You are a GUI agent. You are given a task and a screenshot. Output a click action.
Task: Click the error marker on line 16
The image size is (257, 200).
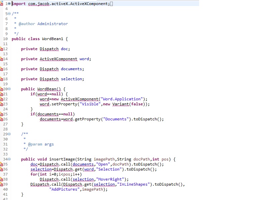tap(2, 70)
